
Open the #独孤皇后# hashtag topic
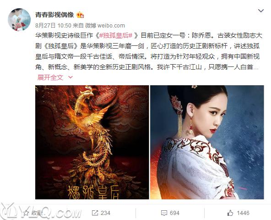pos(116,35)
